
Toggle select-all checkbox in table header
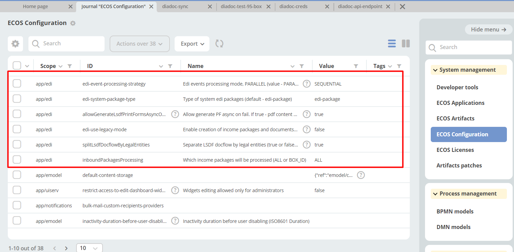(x=17, y=66)
